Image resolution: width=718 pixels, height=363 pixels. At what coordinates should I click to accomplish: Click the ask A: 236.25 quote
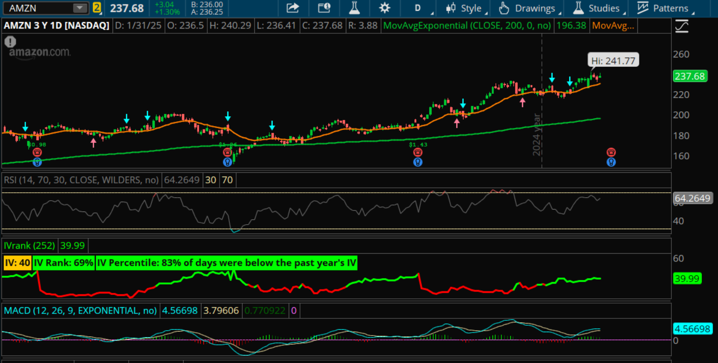tap(207, 12)
